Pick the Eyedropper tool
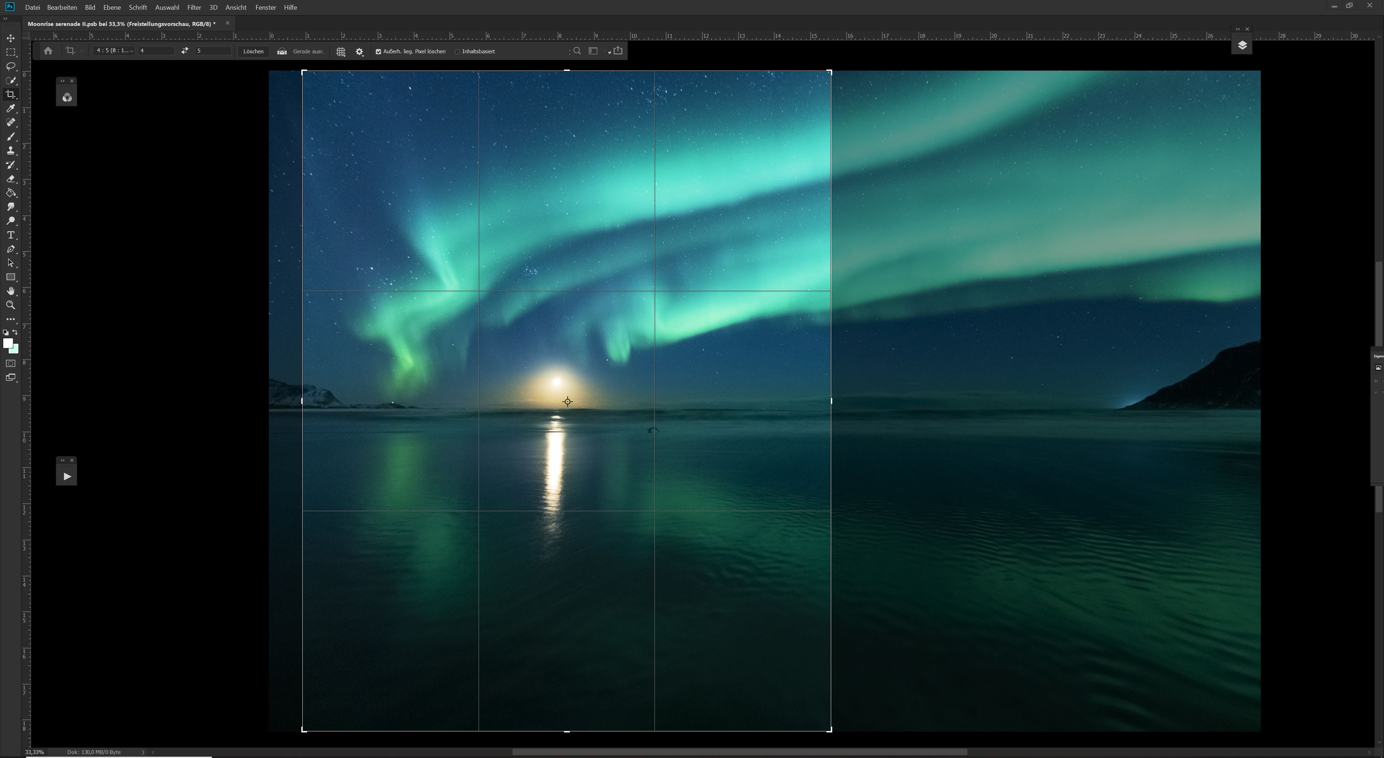Screen dimensions: 1384x758 click(11, 108)
